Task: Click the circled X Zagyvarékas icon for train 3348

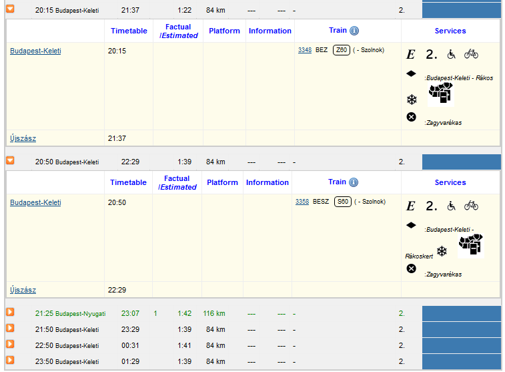Action: click(412, 117)
